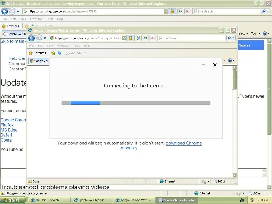The image size is (272, 204).
Task: Click Windows Start button
Action: pyautogui.click(x=12, y=200)
